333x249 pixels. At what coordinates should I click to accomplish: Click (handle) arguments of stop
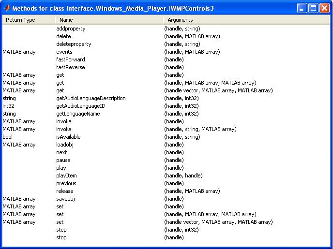[174, 237]
